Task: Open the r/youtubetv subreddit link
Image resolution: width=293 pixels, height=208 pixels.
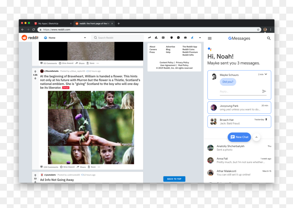Action: point(50,175)
